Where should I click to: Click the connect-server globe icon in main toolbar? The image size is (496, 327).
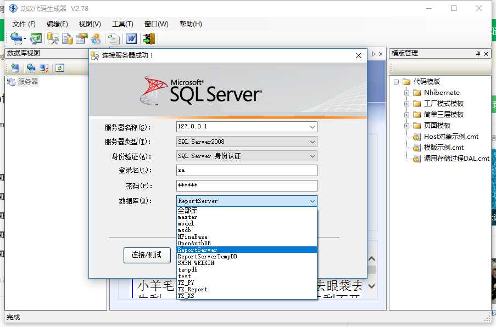click(16, 38)
